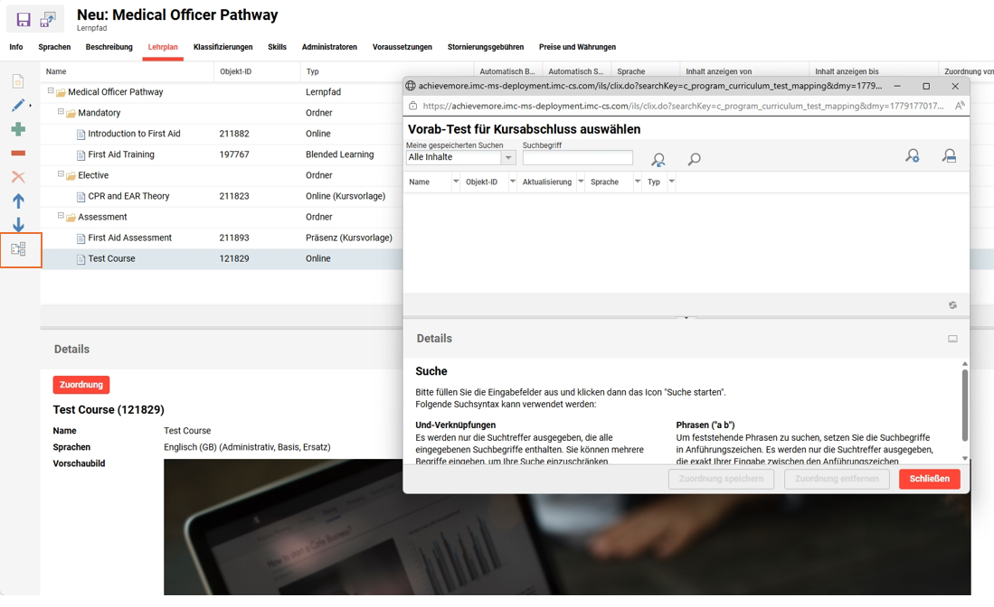Click the Elective folder icon
The image size is (994, 607).
tap(71, 176)
